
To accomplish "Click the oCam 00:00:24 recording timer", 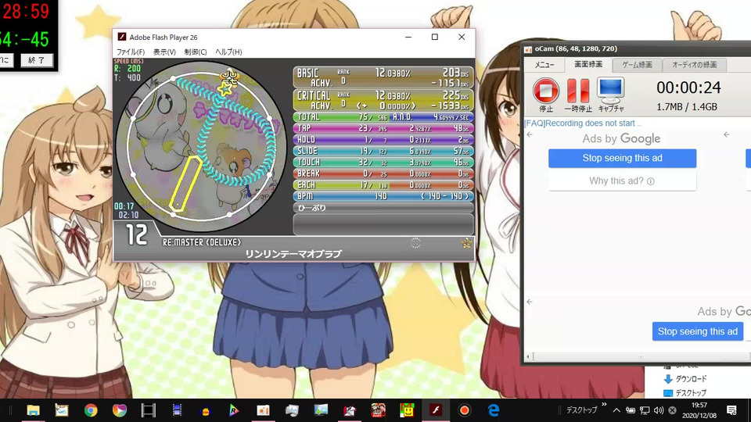I will tap(688, 88).
